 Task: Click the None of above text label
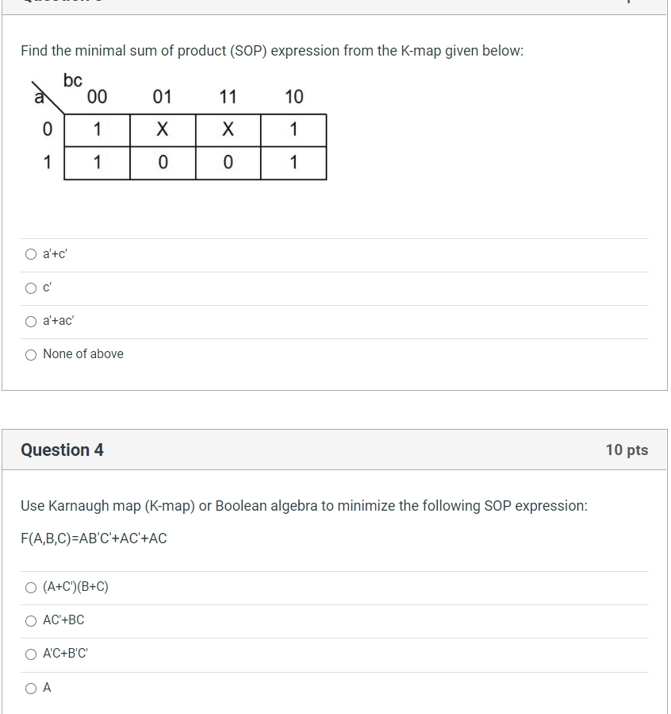pyautogui.click(x=82, y=353)
